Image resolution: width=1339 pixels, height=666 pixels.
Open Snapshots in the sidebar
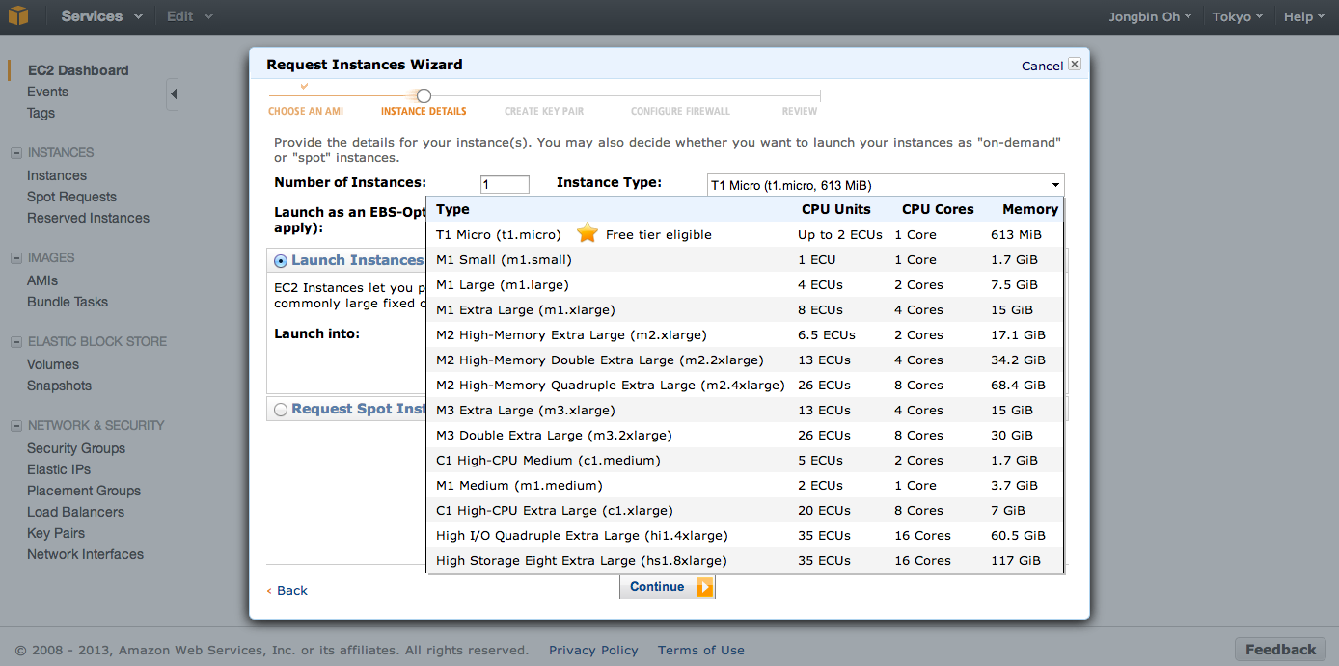[x=59, y=386]
